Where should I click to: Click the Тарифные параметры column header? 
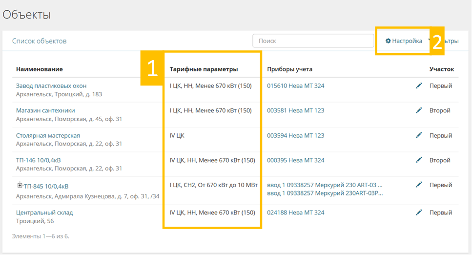[x=204, y=69]
